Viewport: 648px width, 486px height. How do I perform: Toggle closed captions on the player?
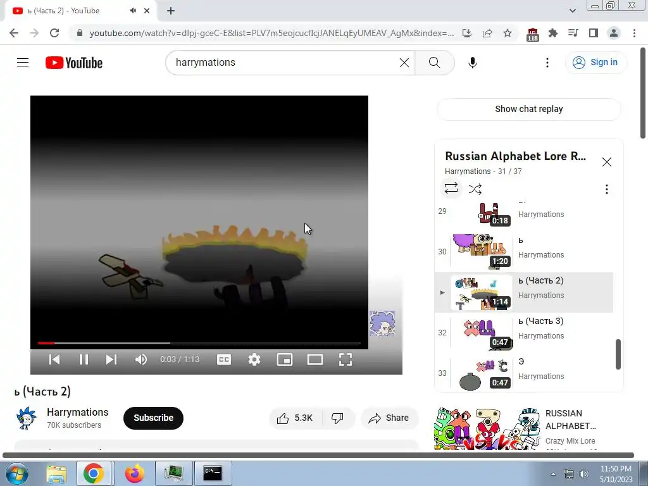coord(224,359)
